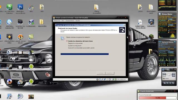Click VirtualBox status bar hard disk icon
Viewport: 178px width, 100px height.
pos(97,79)
